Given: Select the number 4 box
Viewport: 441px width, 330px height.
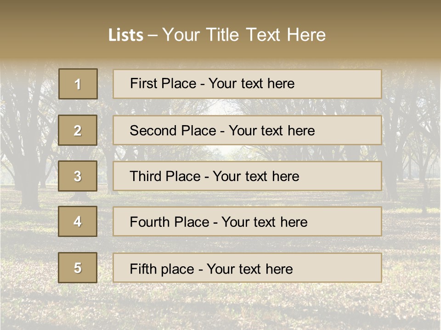Looking at the screenshot, I should click(78, 221).
